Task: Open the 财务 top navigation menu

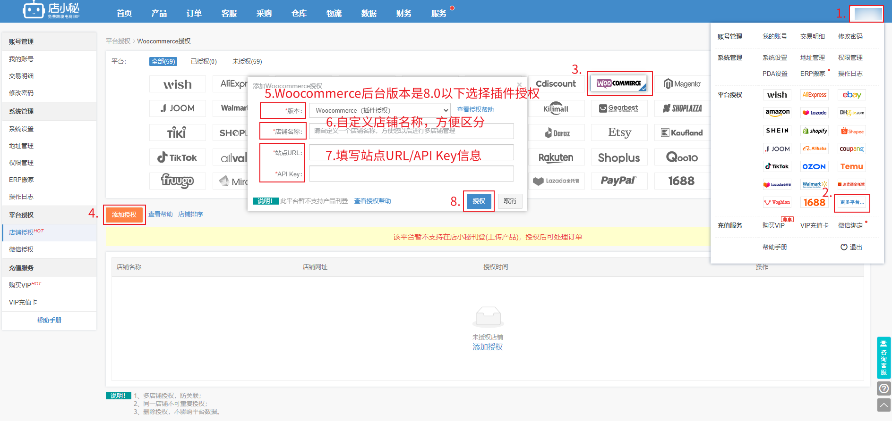Action: [404, 13]
